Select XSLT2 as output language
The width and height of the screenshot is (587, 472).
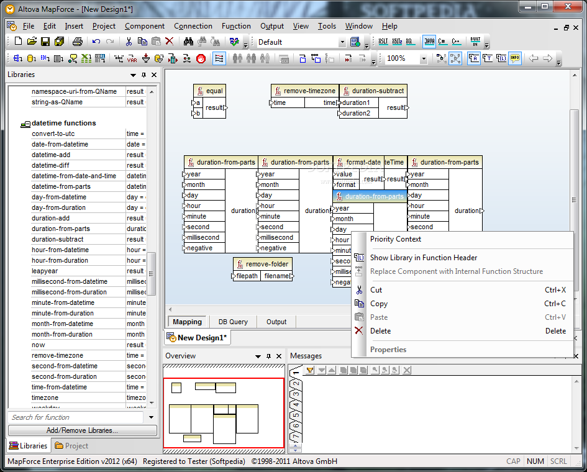397,42
